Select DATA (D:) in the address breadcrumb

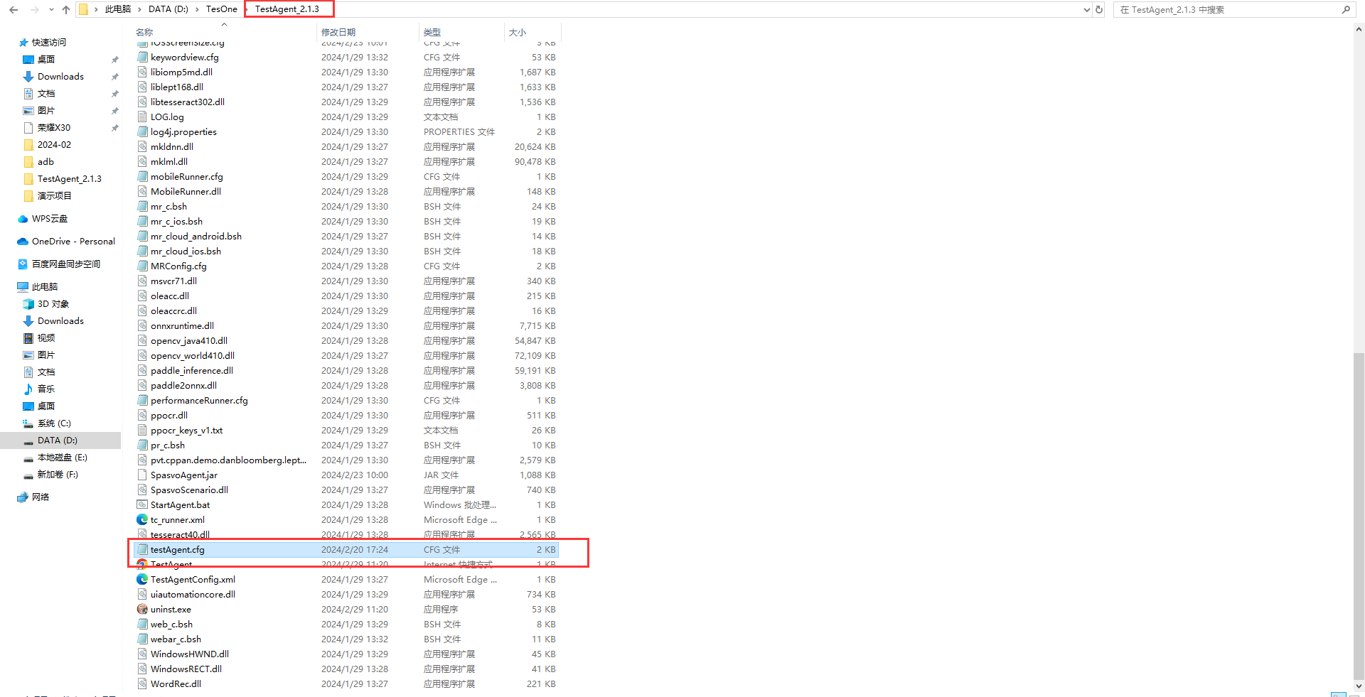click(168, 9)
